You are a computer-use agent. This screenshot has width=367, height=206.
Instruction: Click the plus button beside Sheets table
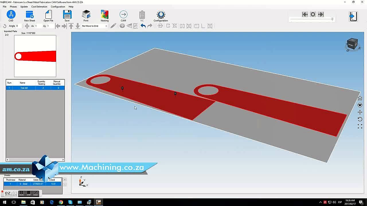coord(65,180)
